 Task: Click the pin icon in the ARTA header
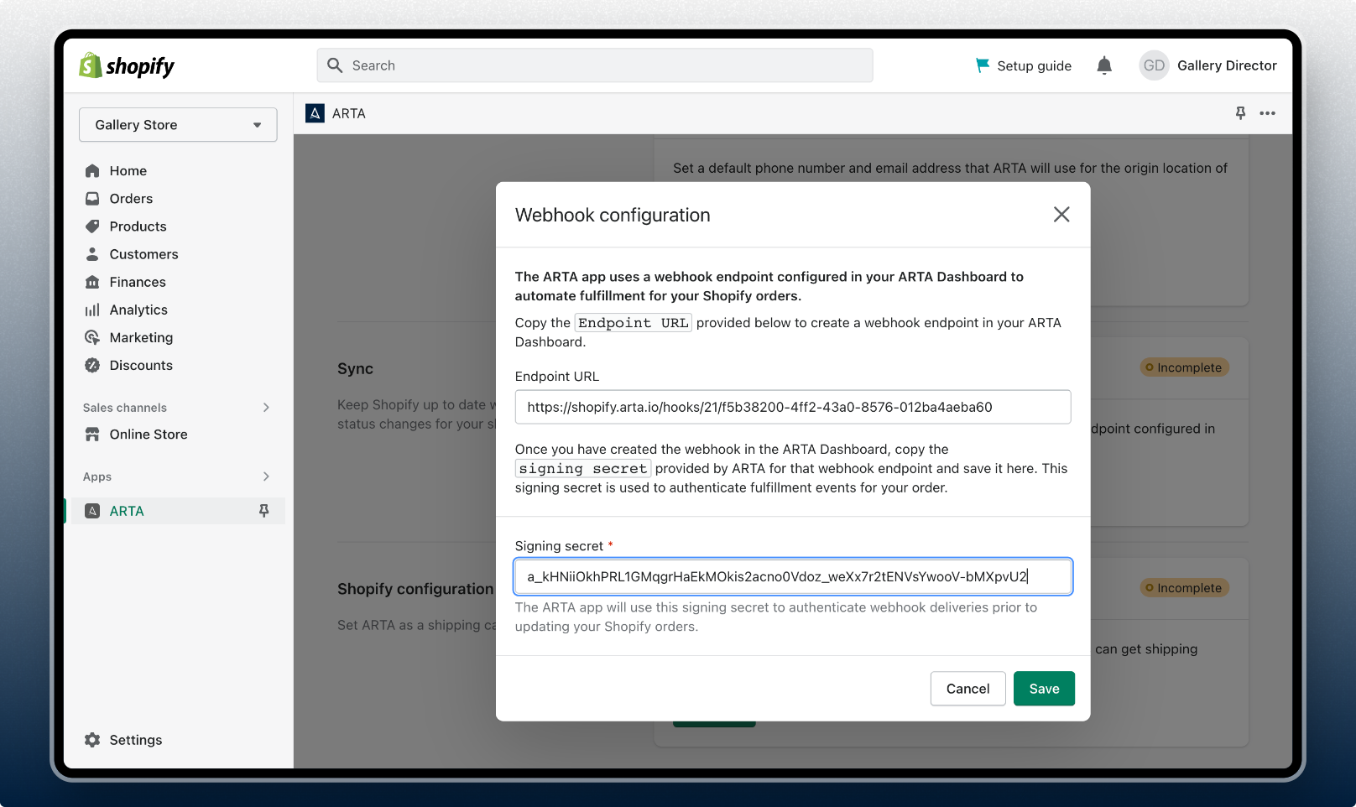click(x=1239, y=113)
